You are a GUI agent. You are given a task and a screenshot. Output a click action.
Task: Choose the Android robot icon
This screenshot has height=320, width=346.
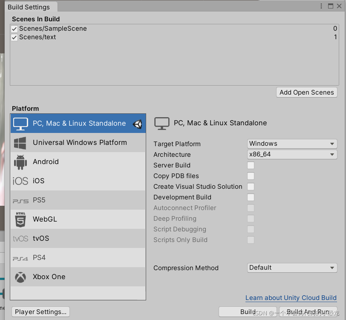[x=20, y=162]
